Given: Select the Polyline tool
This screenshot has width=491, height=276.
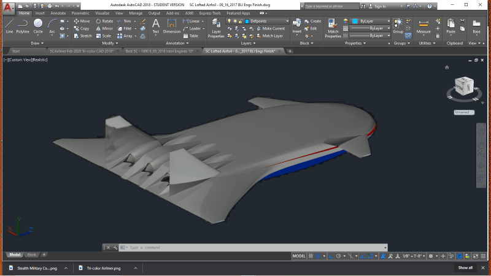Looking at the screenshot, I should coord(23,25).
